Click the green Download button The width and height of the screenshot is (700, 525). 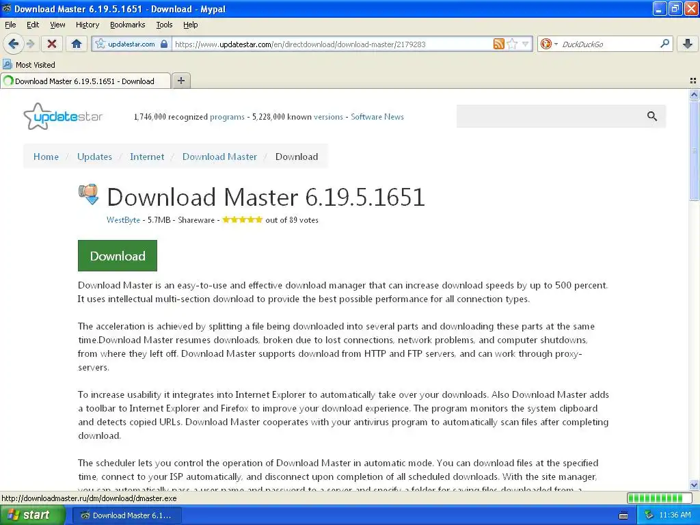(118, 256)
